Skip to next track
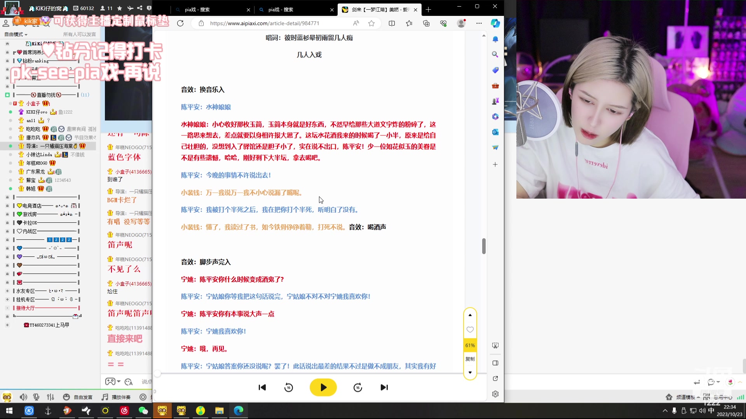746x419 pixels. click(x=384, y=387)
